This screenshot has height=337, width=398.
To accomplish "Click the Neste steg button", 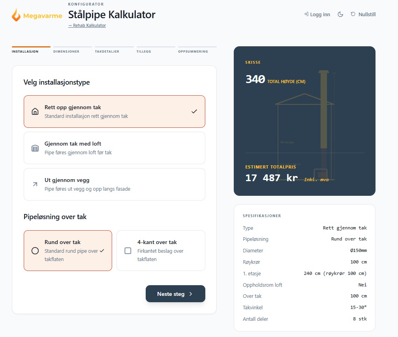I will tap(175, 294).
